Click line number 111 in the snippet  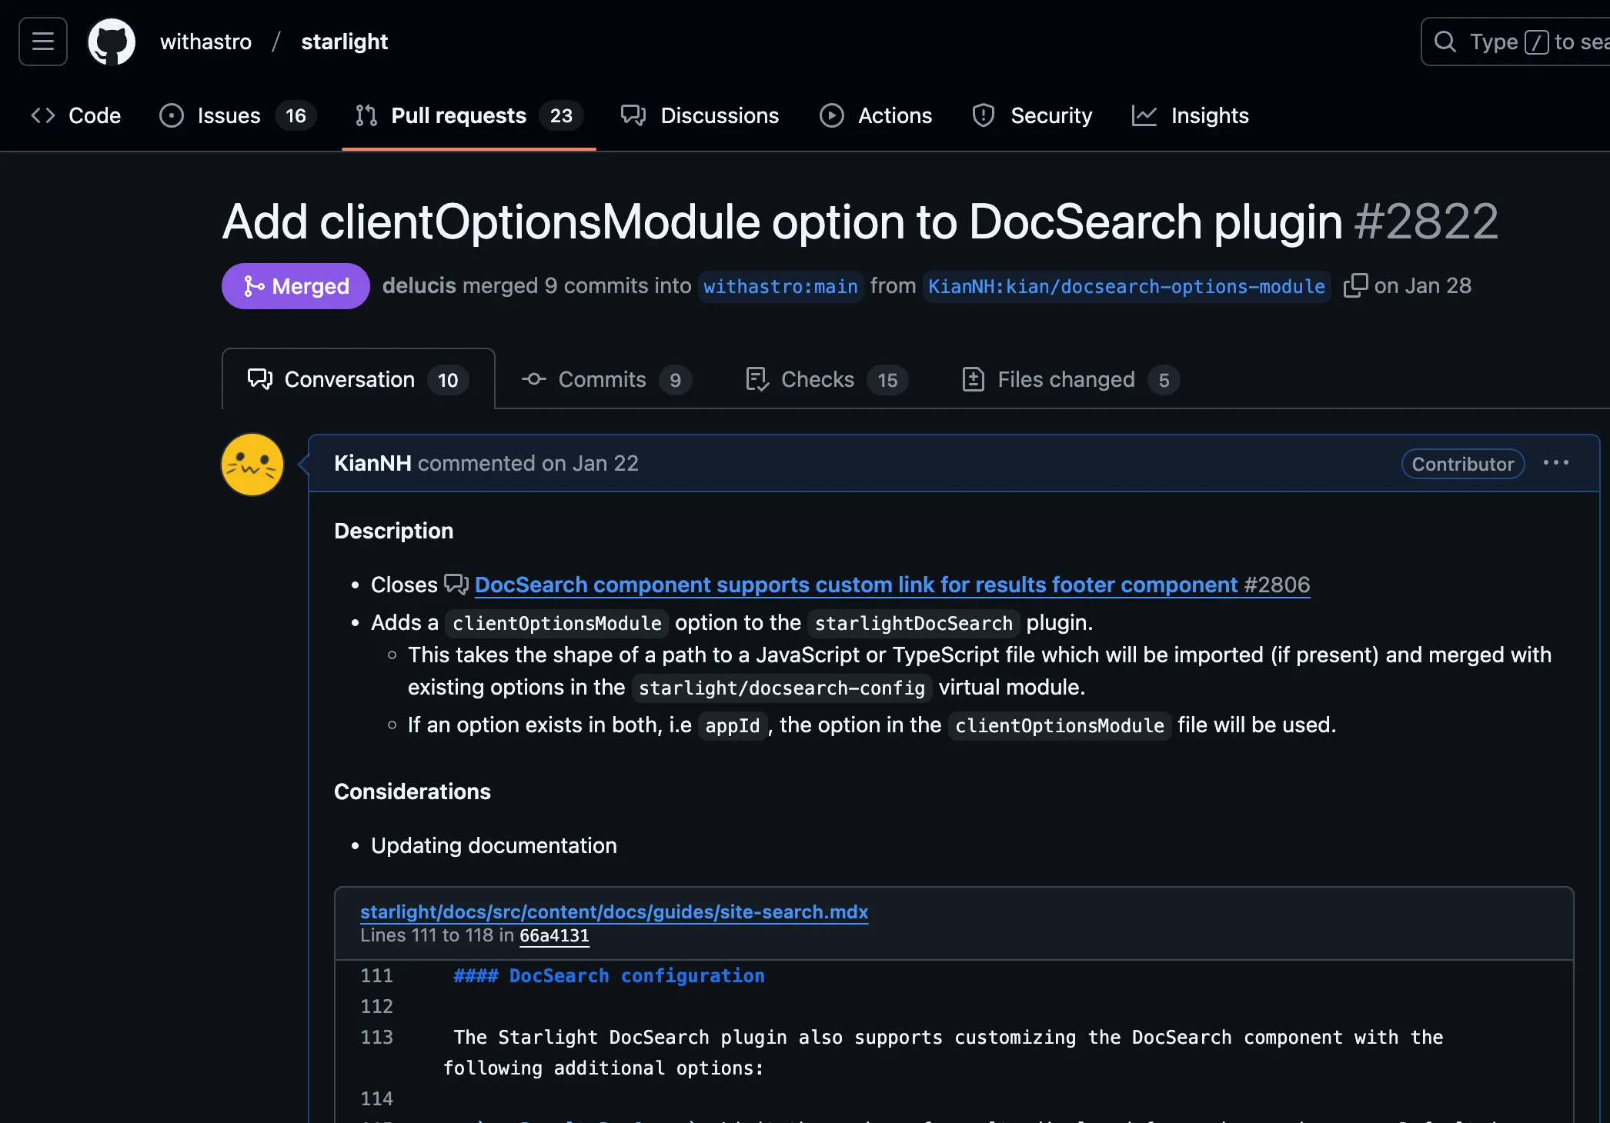377,975
